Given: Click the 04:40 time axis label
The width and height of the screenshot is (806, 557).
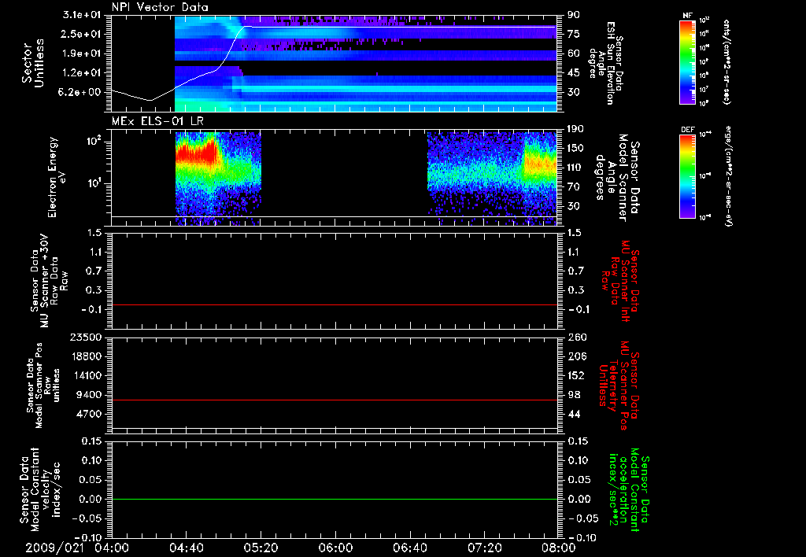Looking at the screenshot, I should tap(186, 548).
